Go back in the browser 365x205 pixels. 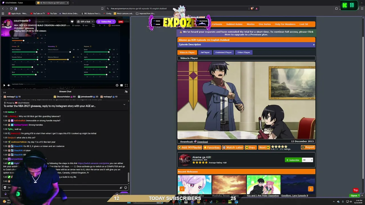[x=3, y=9]
